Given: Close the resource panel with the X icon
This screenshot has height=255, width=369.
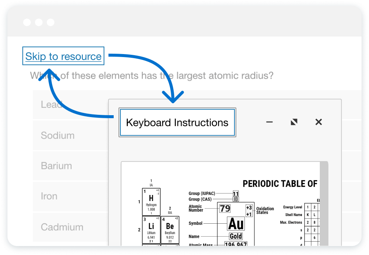Looking at the screenshot, I should point(318,122).
